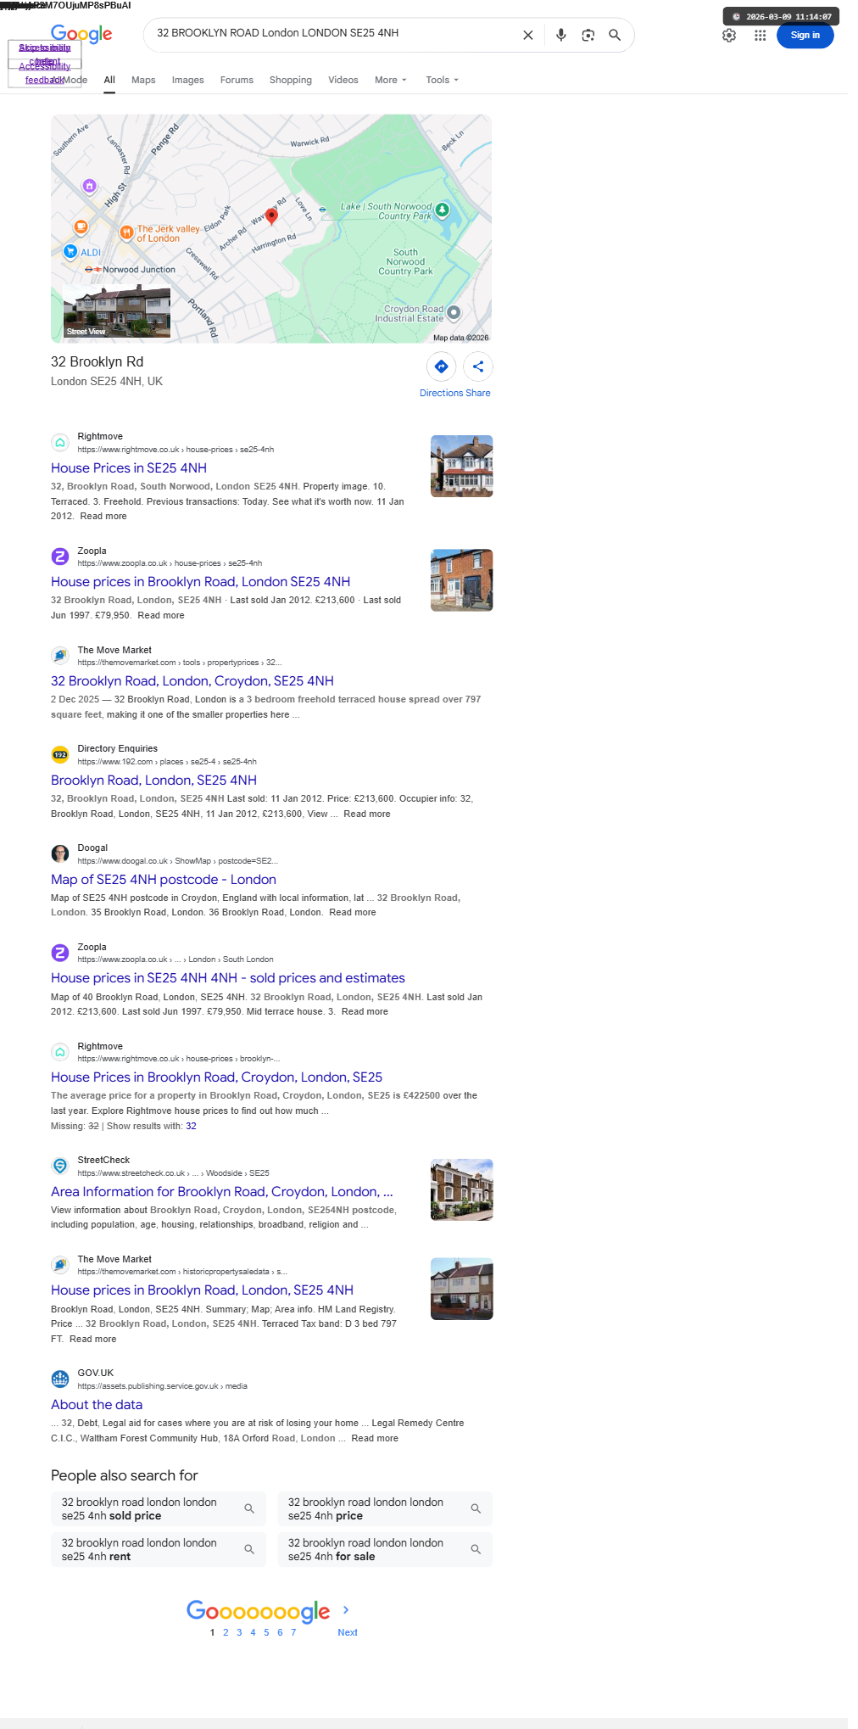Click the Share icon under the map
Image resolution: width=858 pixels, height=1729 pixels.
[478, 367]
